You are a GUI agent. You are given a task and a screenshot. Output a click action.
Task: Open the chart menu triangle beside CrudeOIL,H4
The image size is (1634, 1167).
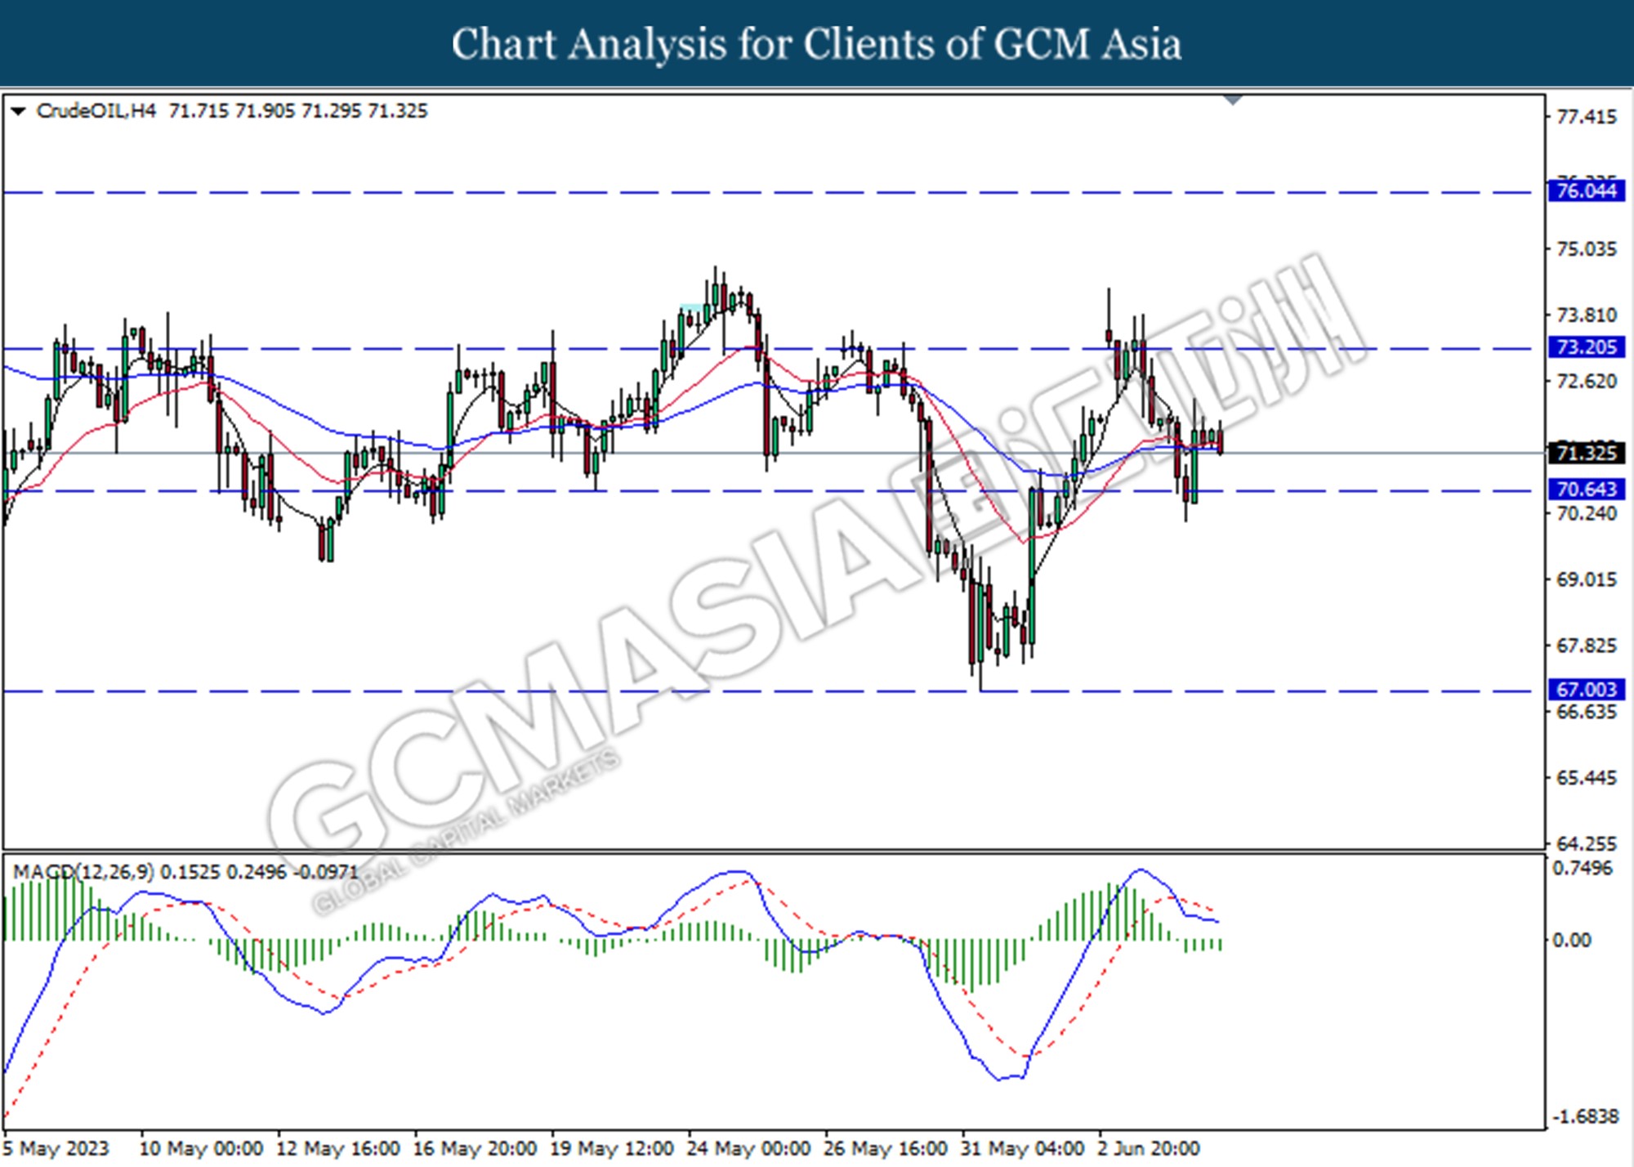18,111
